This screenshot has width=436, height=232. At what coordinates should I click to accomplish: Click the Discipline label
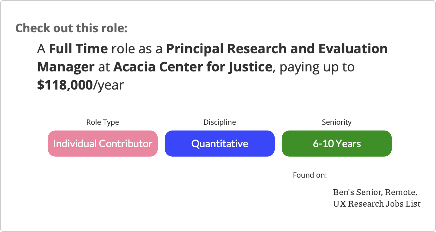(x=220, y=122)
